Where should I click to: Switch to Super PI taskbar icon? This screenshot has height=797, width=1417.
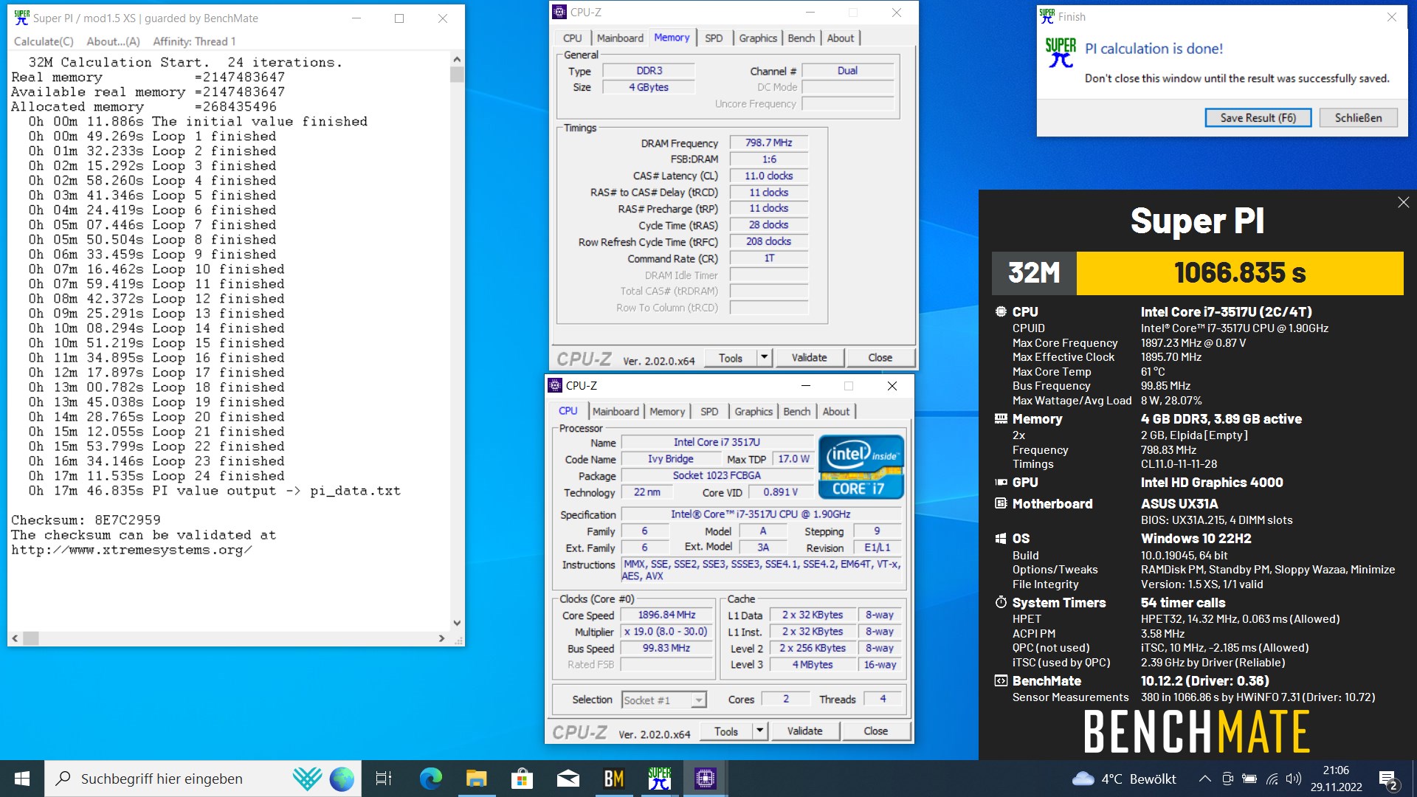[x=659, y=779]
